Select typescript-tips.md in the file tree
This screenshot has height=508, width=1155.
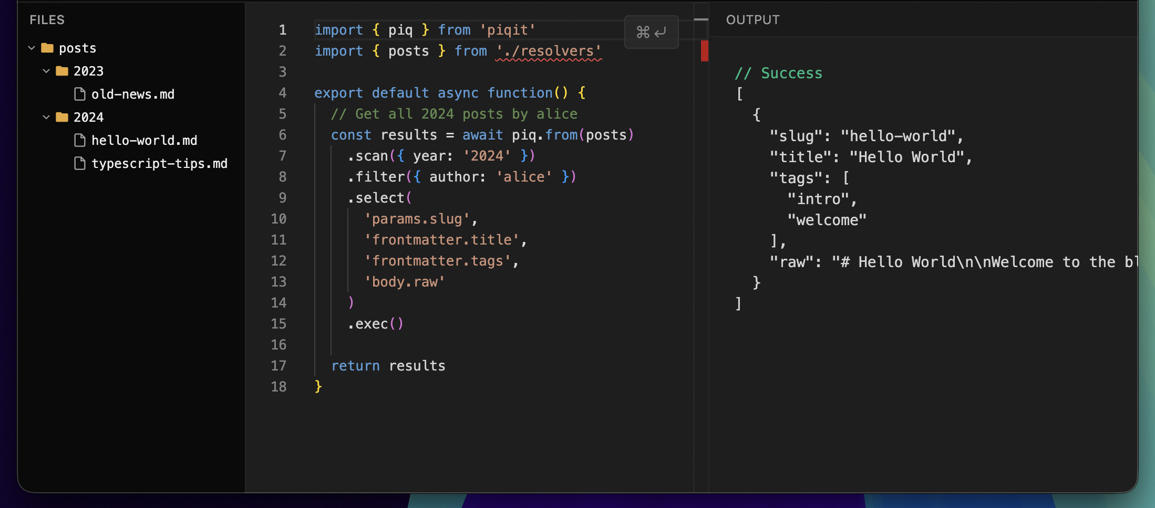coord(159,164)
